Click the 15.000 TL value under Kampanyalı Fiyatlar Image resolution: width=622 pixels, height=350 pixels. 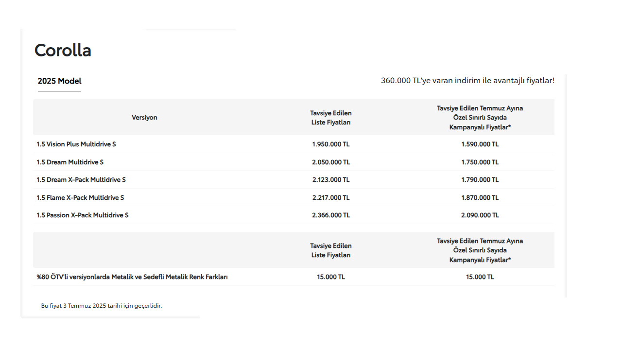coord(480,277)
